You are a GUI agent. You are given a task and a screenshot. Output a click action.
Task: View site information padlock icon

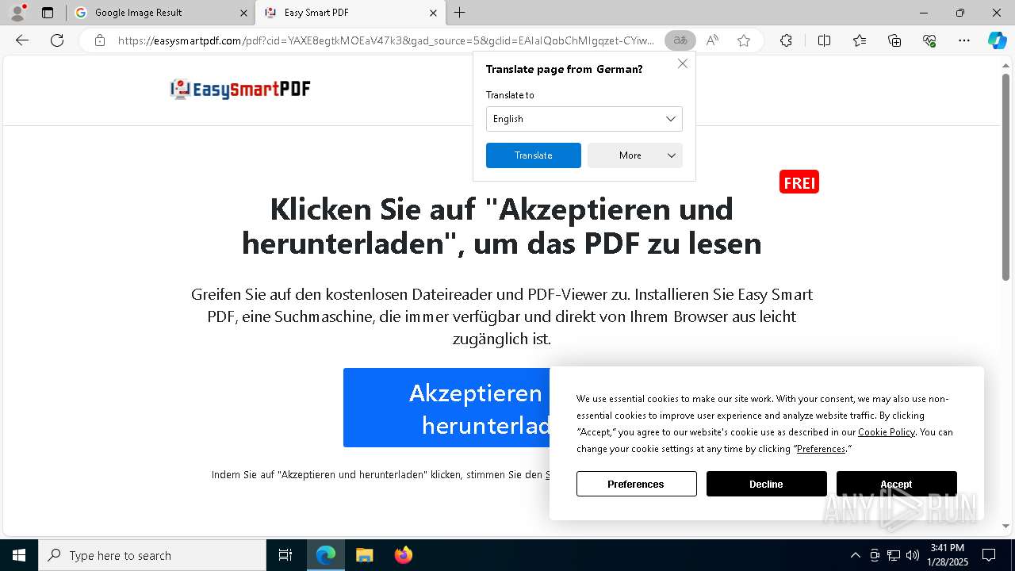pyautogui.click(x=100, y=40)
